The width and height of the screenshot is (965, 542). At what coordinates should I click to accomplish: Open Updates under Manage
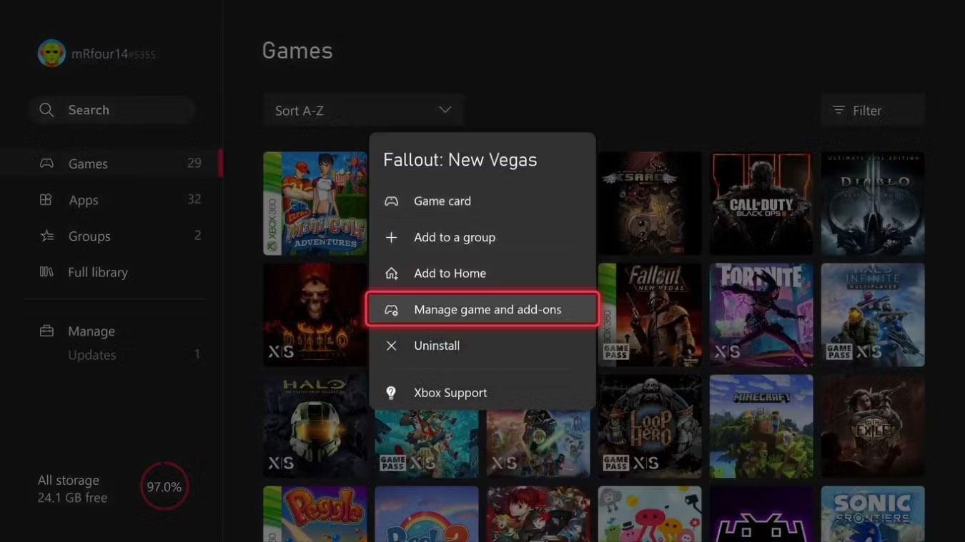pyautogui.click(x=91, y=355)
